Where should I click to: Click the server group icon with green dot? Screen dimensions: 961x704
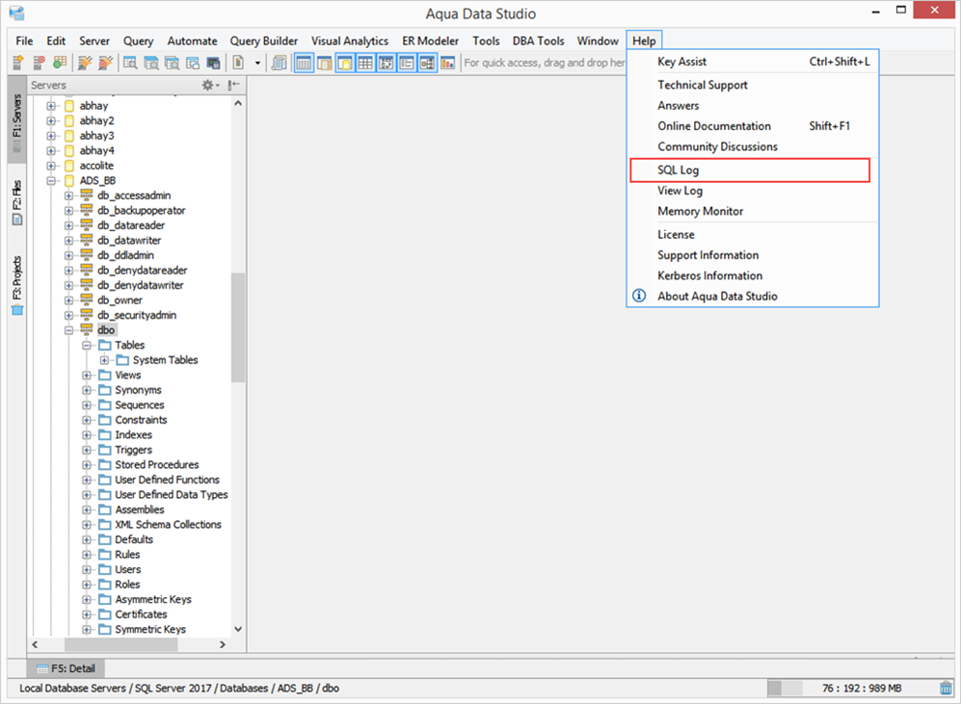(x=60, y=63)
